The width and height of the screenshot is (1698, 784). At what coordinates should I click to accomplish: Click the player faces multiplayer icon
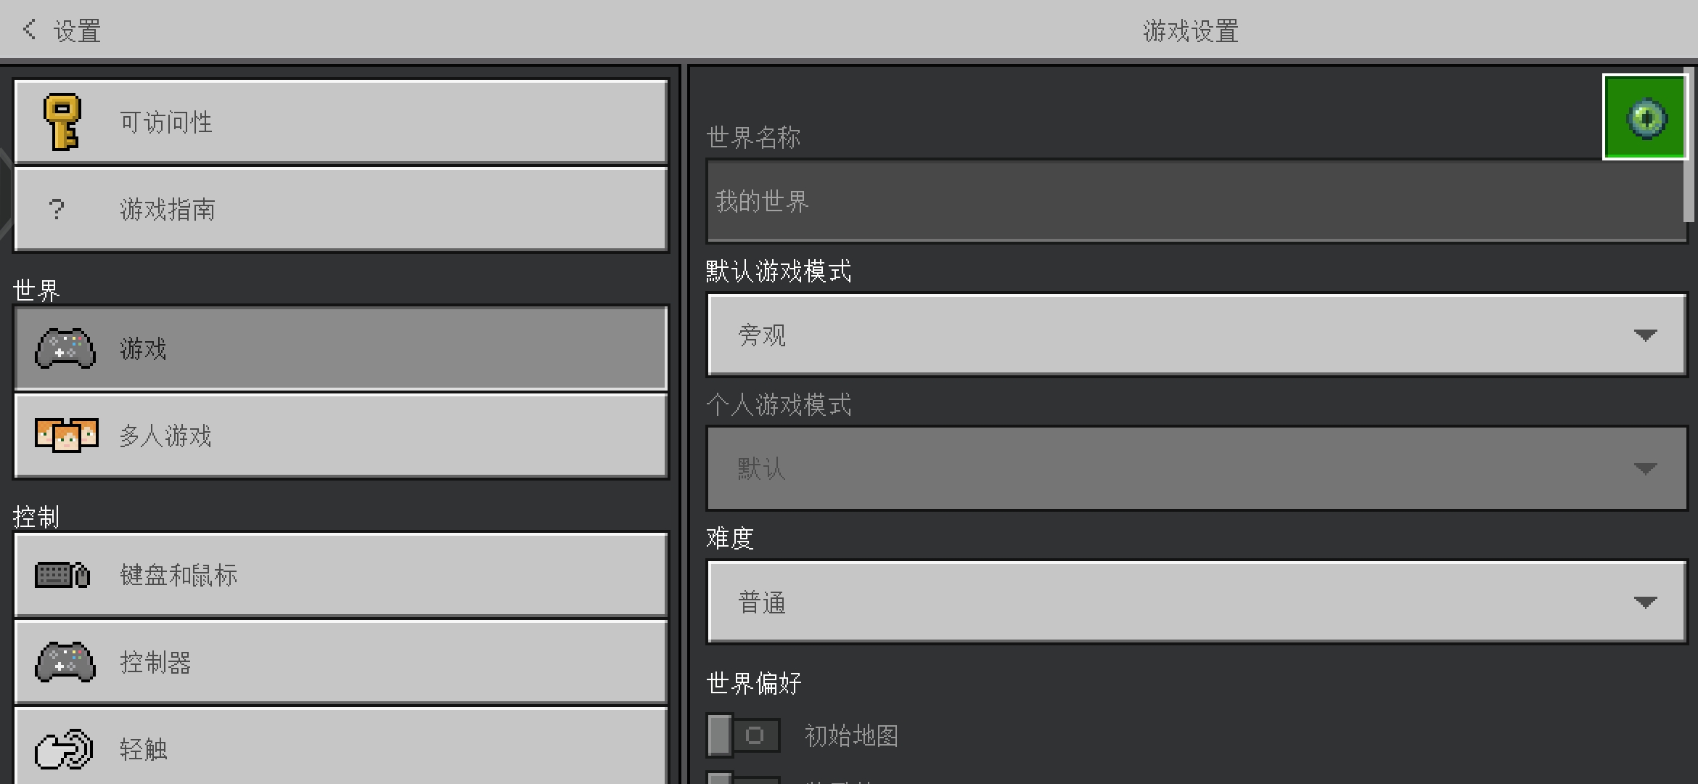coord(67,436)
